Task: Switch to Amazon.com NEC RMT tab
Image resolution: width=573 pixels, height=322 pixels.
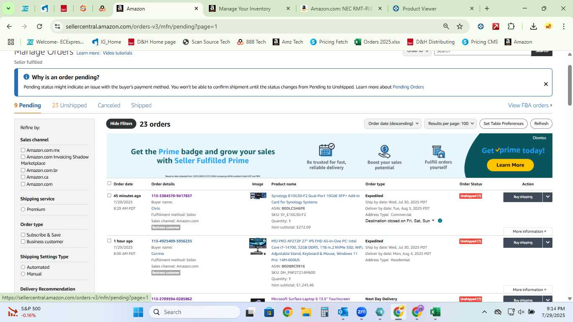Action: coord(341,8)
